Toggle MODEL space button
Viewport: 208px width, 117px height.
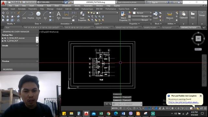tap(115, 108)
